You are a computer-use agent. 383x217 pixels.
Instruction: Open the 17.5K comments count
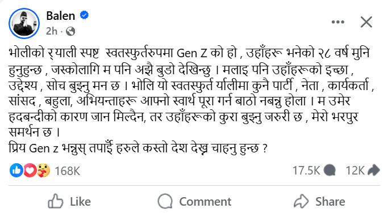[x=306, y=171]
